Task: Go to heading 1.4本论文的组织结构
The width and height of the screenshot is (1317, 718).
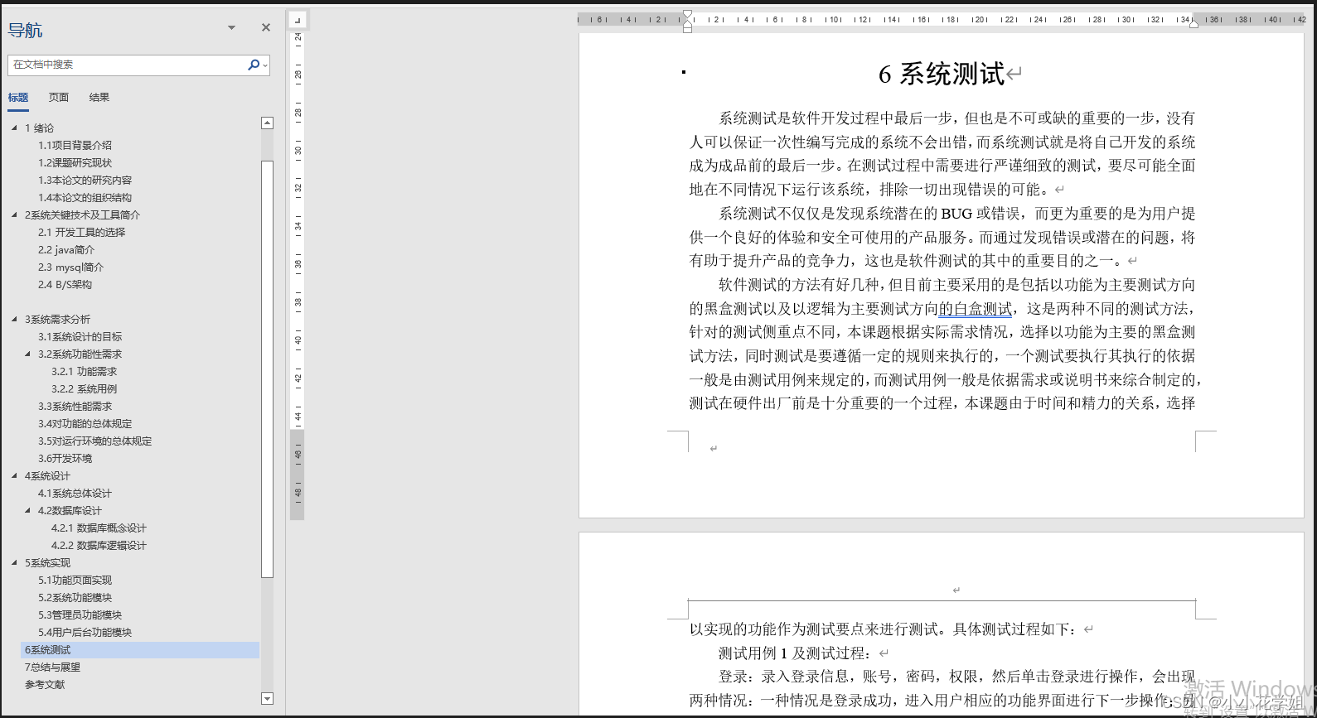Action: tap(85, 197)
